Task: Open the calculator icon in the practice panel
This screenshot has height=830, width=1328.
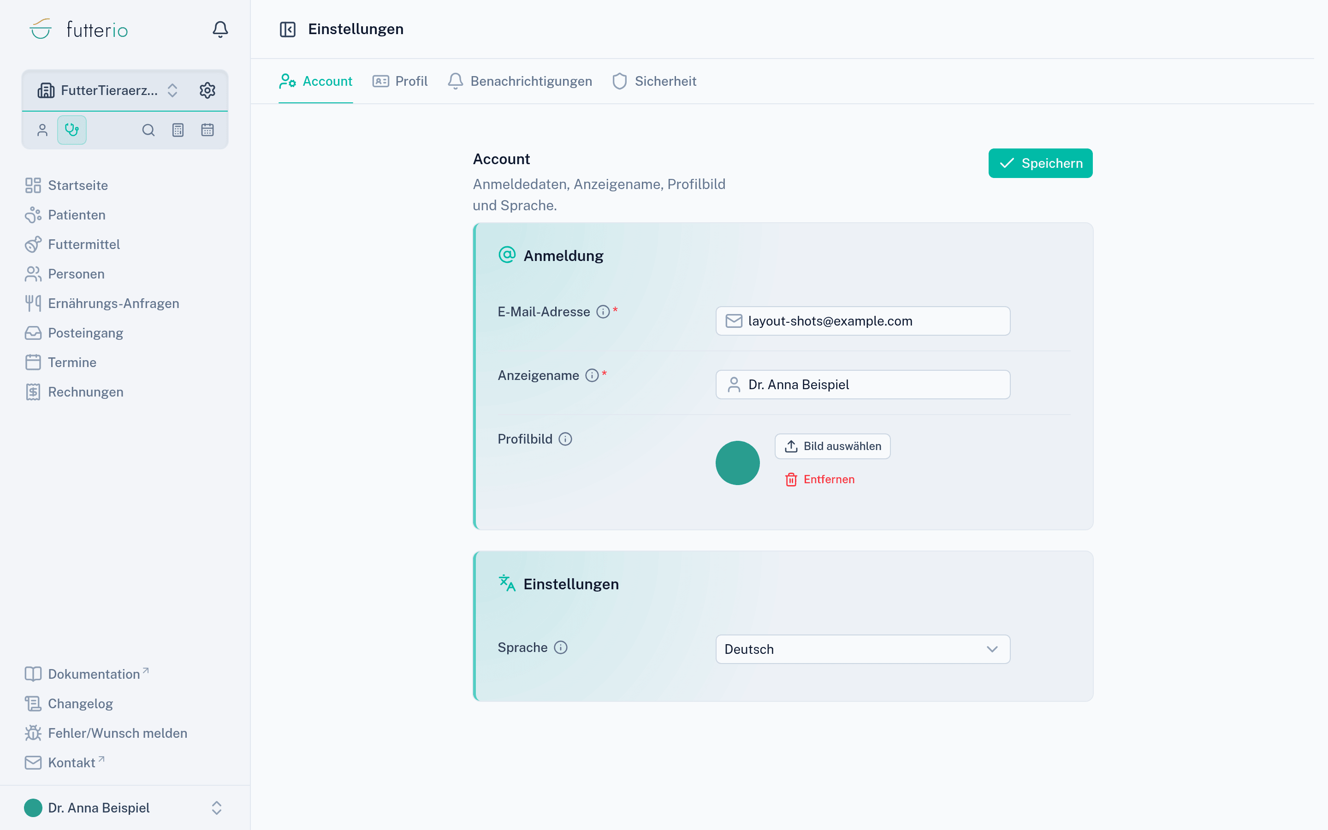Action: (x=178, y=130)
